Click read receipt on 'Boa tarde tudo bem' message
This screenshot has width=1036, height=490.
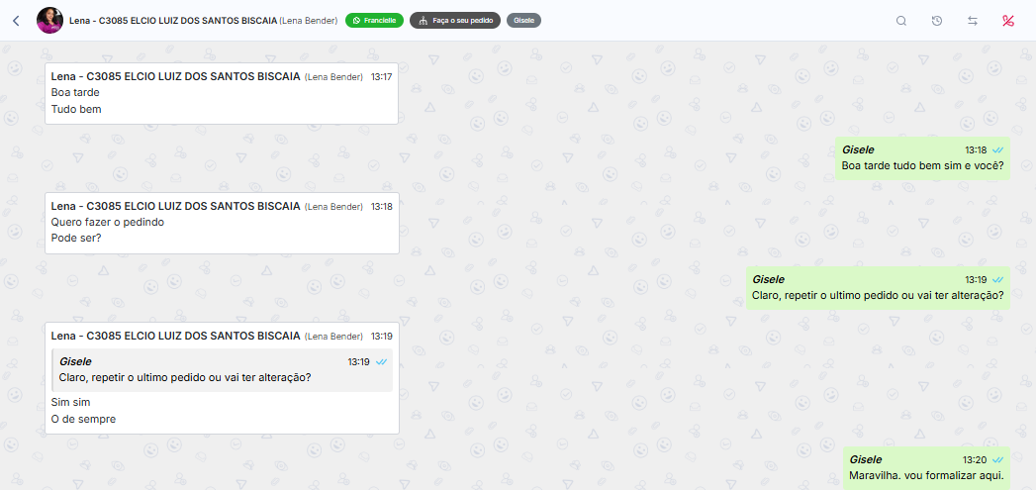point(997,150)
